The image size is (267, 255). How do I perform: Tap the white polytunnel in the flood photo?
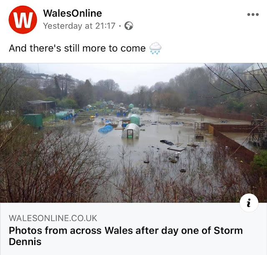(131, 131)
